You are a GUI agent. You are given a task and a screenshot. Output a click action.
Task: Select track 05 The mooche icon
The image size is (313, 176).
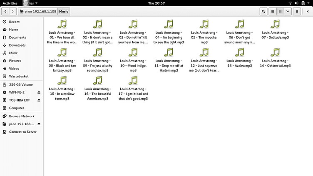click(x=204, y=24)
